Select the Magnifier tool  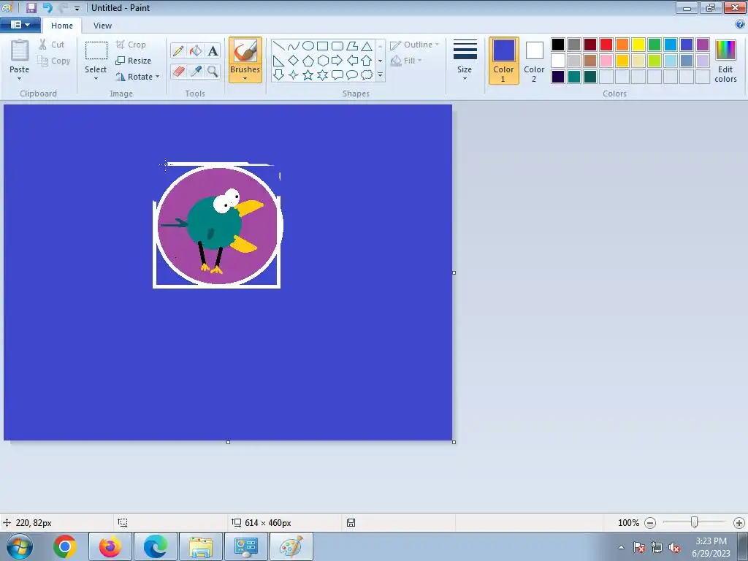coord(213,72)
